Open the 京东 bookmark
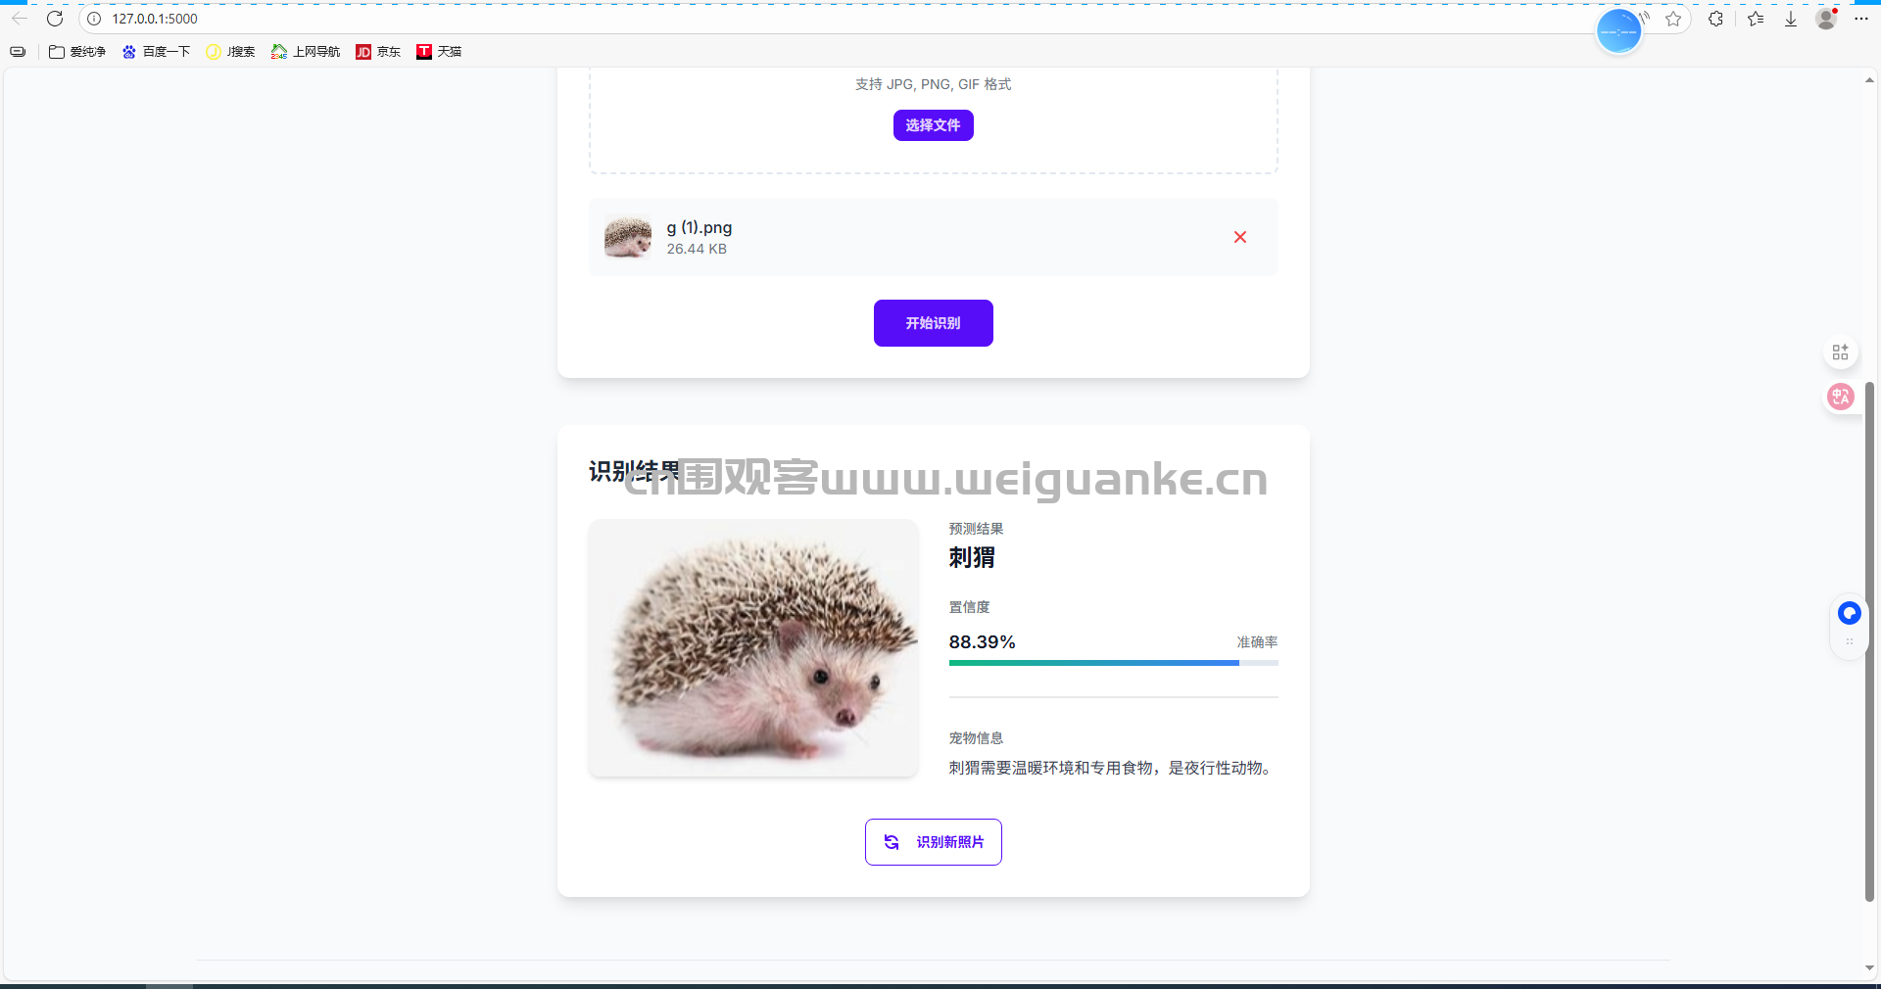The image size is (1881, 989). [x=378, y=52]
